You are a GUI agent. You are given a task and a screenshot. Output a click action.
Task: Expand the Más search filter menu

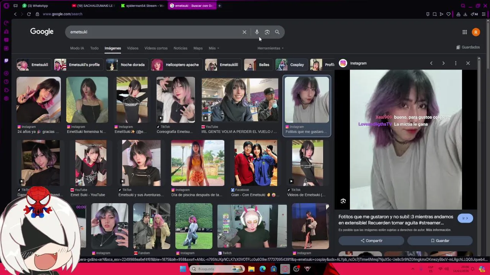pos(214,48)
